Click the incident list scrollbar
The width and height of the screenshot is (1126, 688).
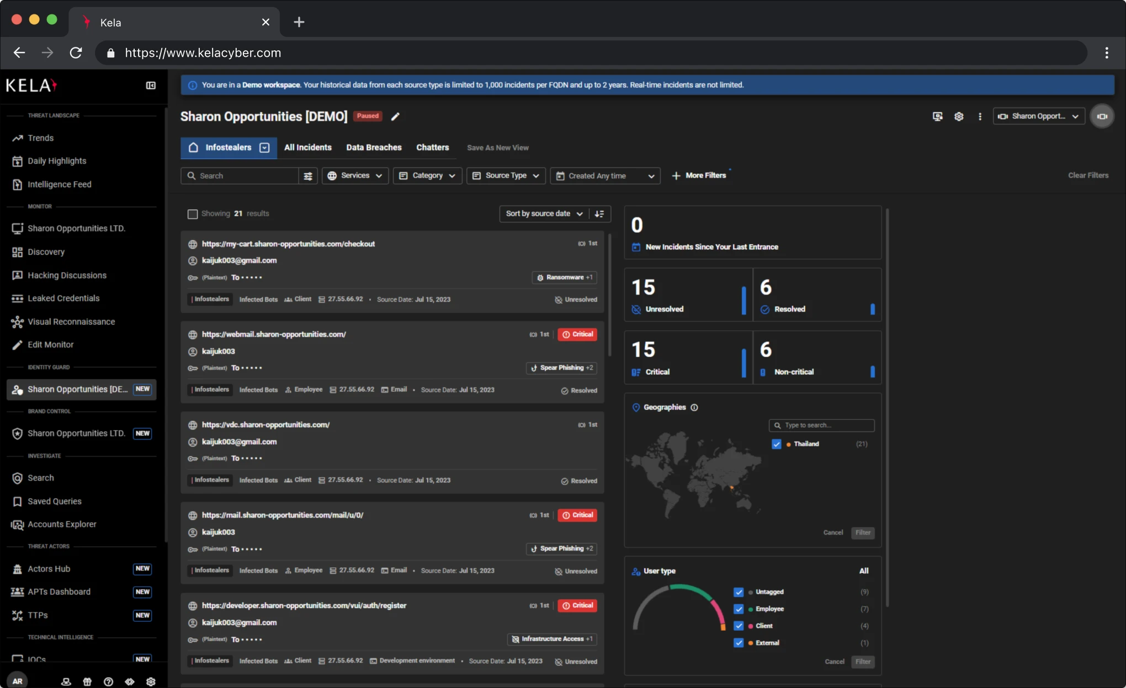click(x=609, y=295)
